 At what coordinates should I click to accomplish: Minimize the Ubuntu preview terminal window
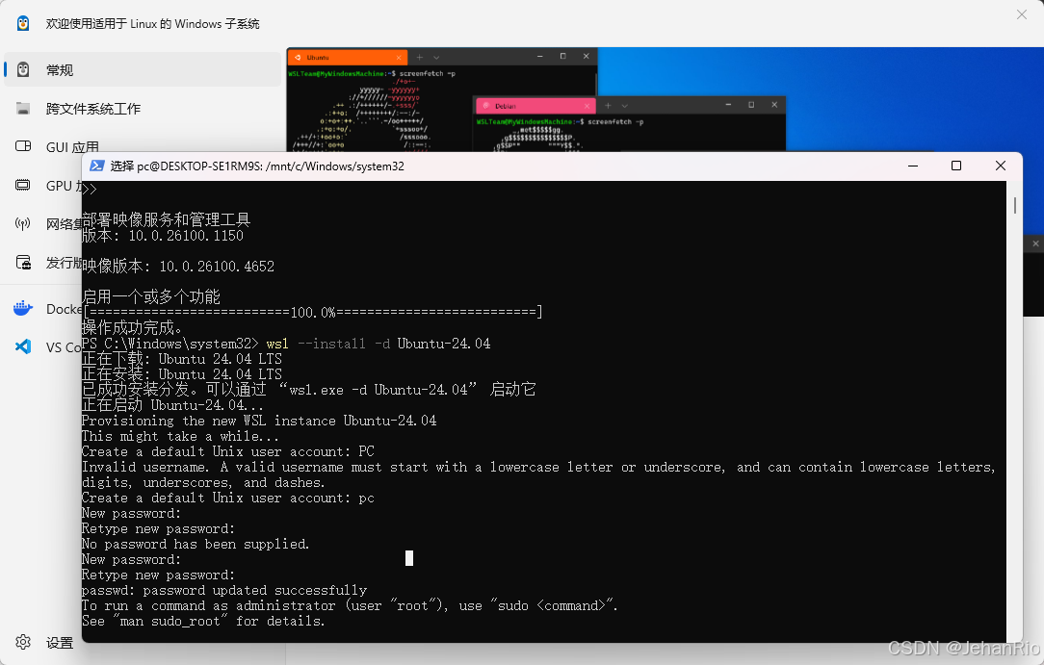[540, 57]
